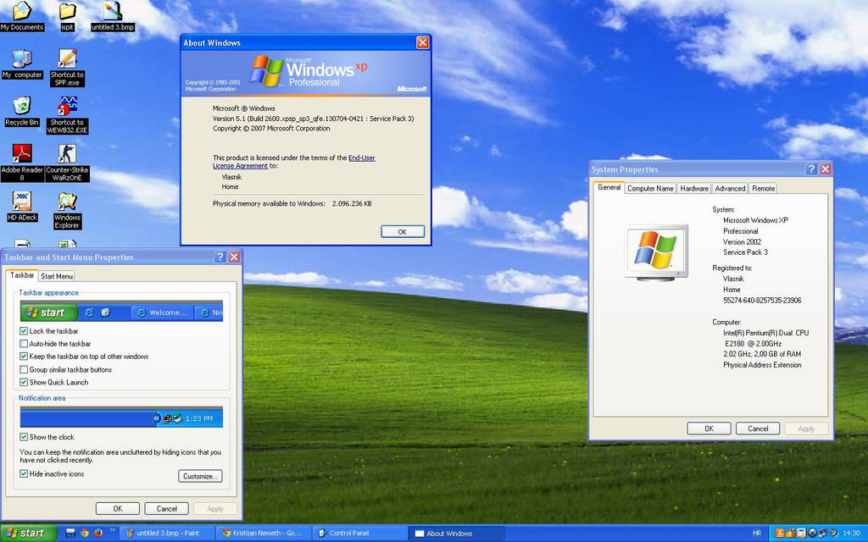Click the first orange system tray icon
868x542 pixels.
[x=780, y=533]
